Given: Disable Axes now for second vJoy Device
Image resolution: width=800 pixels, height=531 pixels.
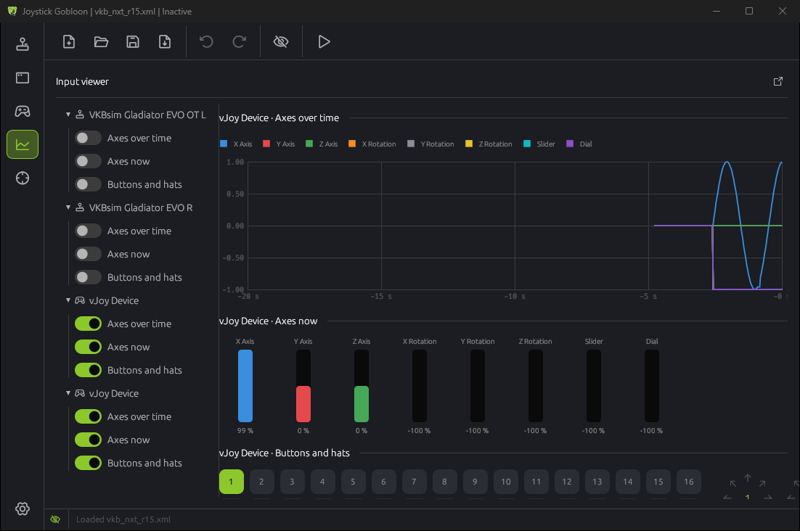Looking at the screenshot, I should click(x=89, y=440).
